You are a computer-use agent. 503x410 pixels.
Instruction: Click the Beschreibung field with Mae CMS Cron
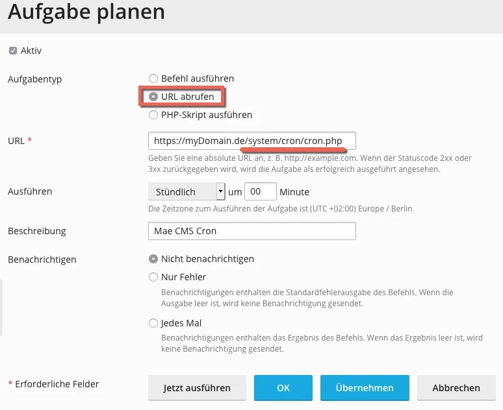pyautogui.click(x=251, y=231)
